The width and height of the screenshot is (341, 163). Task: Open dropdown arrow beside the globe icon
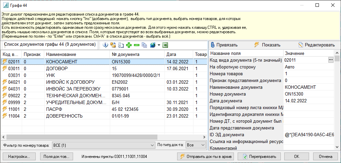[159, 45]
